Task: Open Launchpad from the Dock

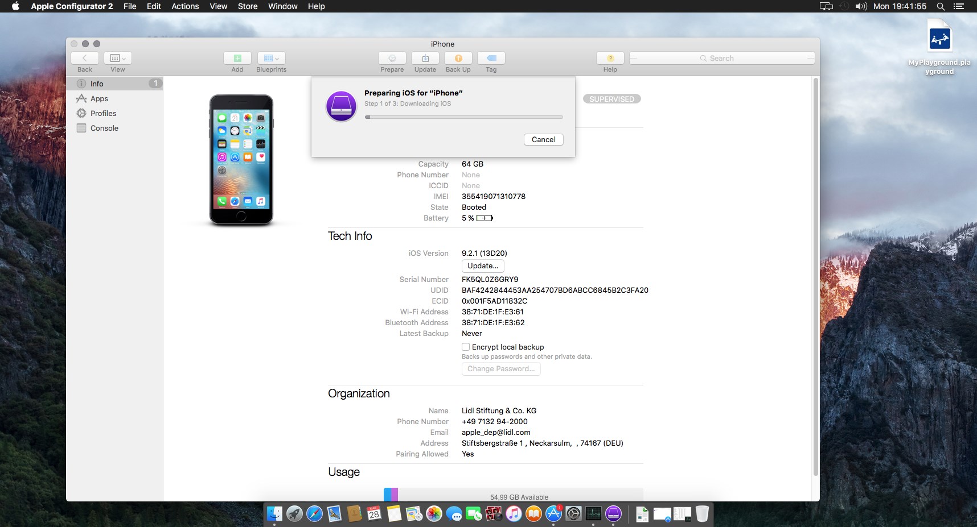Action: pos(294,514)
